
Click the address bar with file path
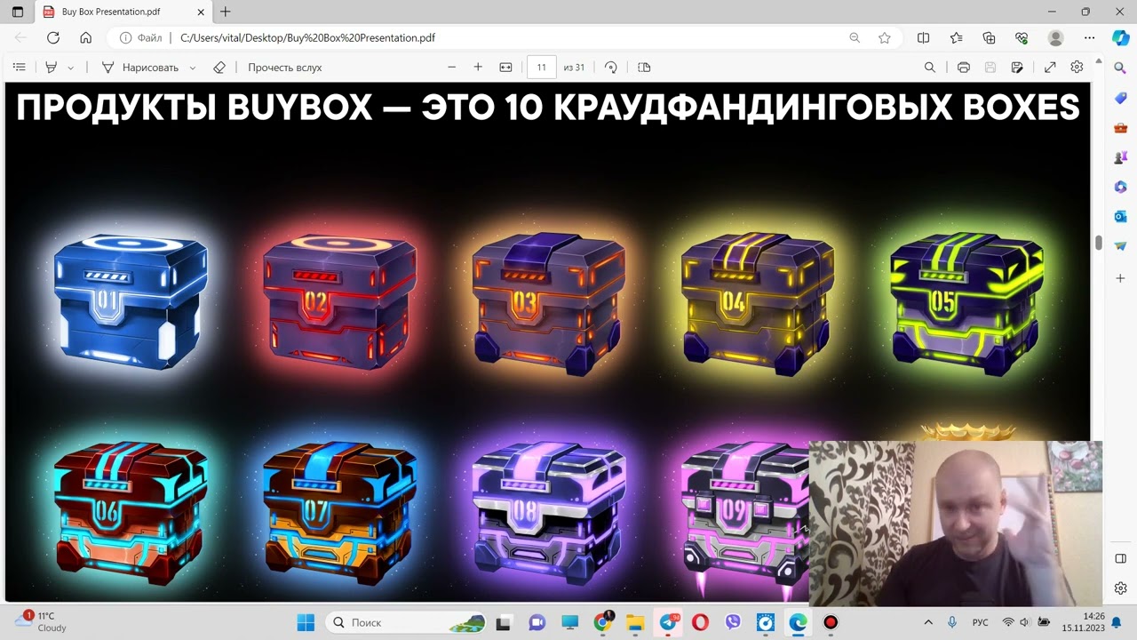506,37
